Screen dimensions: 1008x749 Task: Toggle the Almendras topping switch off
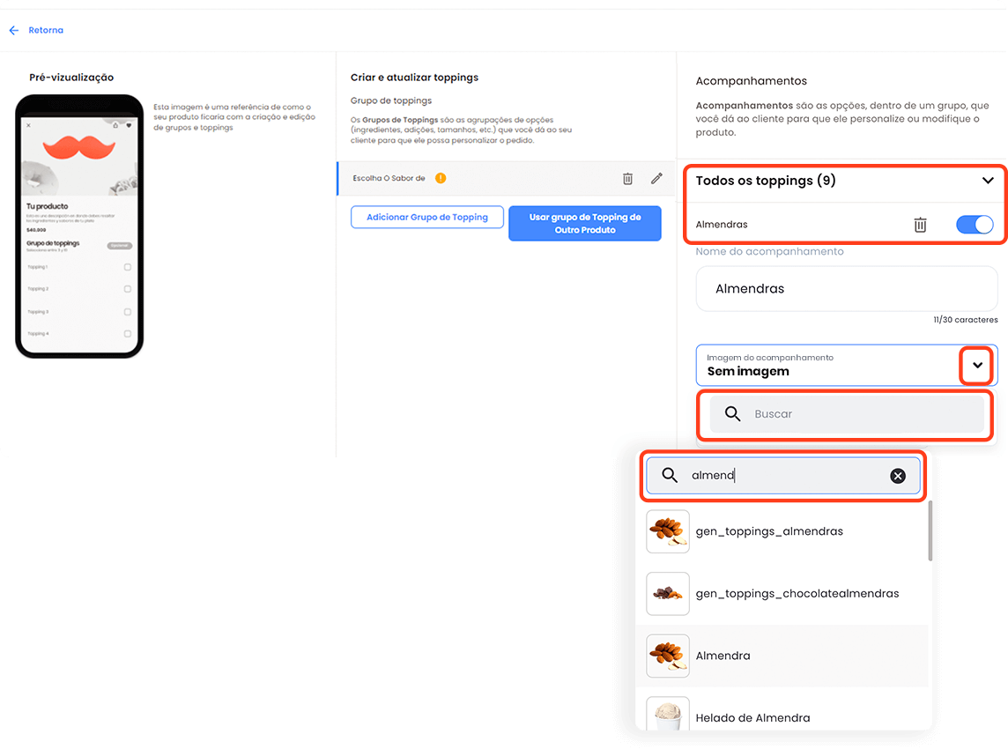[x=974, y=225]
